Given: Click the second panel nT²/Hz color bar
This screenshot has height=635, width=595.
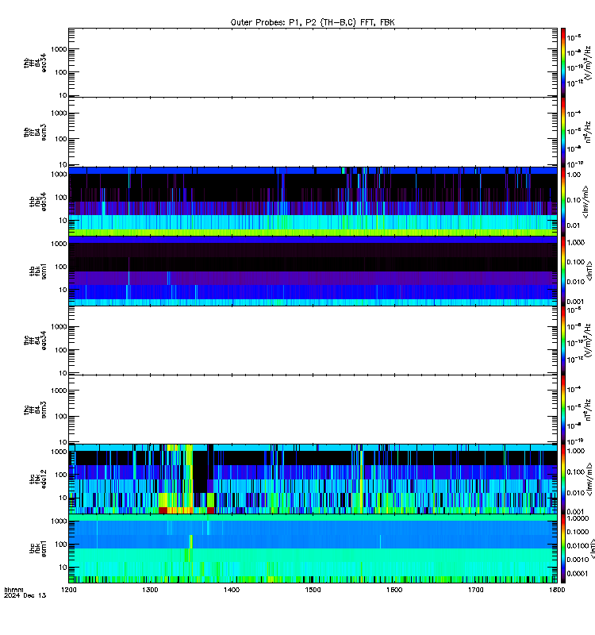Looking at the screenshot, I should [563, 132].
